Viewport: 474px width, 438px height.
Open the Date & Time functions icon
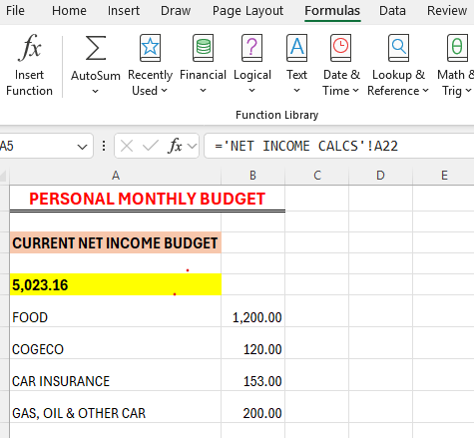pos(341,48)
